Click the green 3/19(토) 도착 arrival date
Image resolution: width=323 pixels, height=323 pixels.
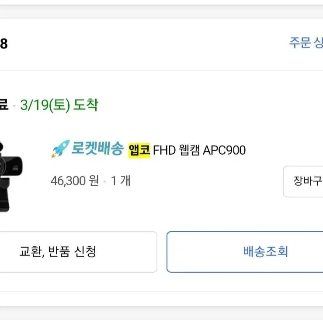(x=59, y=105)
